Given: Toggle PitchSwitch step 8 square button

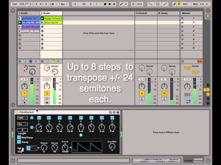Looking at the screenshot, I should coord(112,118).
